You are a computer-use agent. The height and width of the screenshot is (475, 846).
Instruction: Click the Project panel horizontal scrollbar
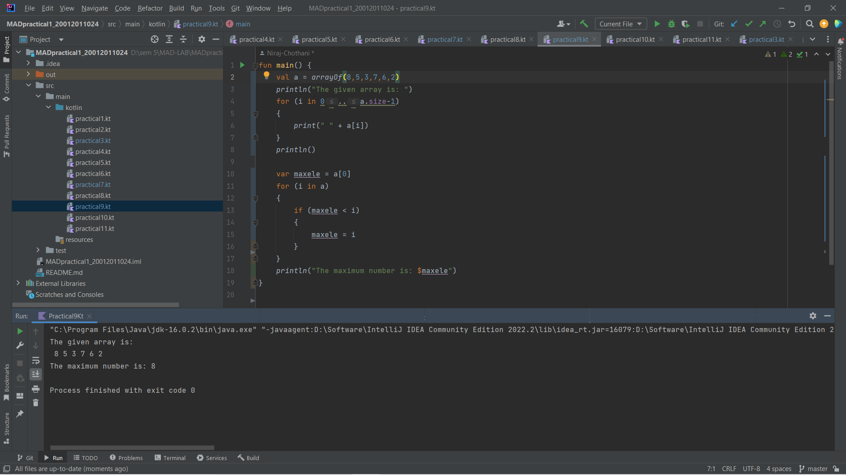(96, 304)
